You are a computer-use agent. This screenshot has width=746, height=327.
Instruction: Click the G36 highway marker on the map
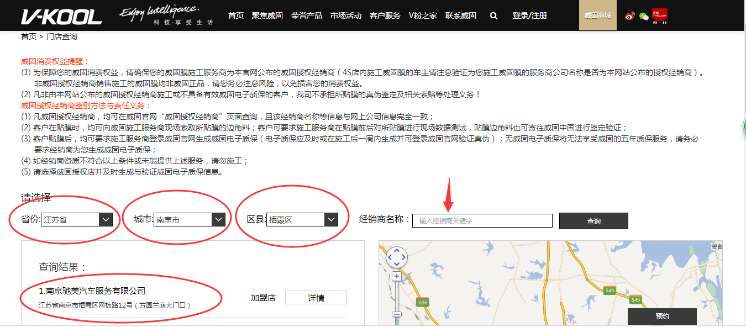tap(423, 303)
